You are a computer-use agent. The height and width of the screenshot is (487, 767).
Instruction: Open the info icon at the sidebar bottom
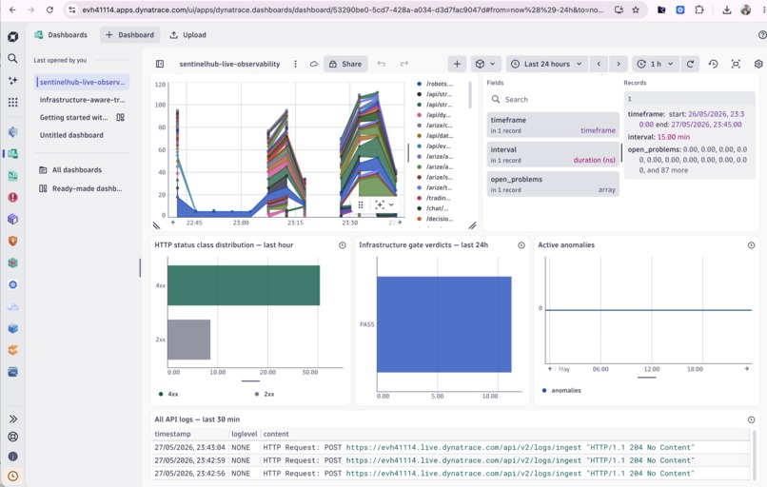13,457
